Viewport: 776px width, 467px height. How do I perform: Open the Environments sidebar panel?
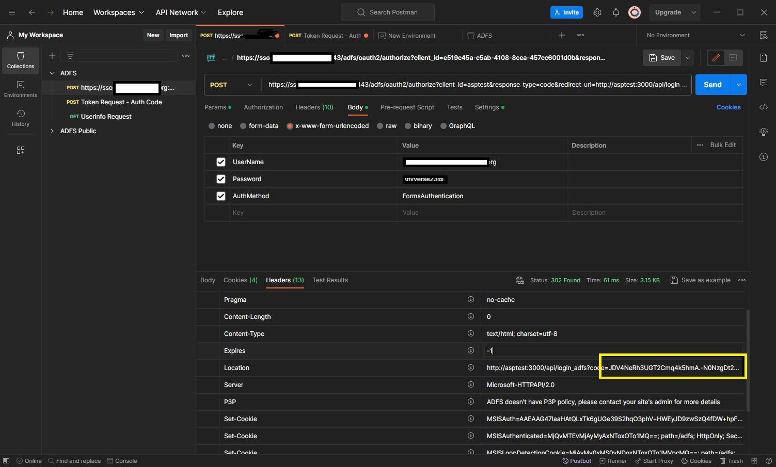[21, 89]
